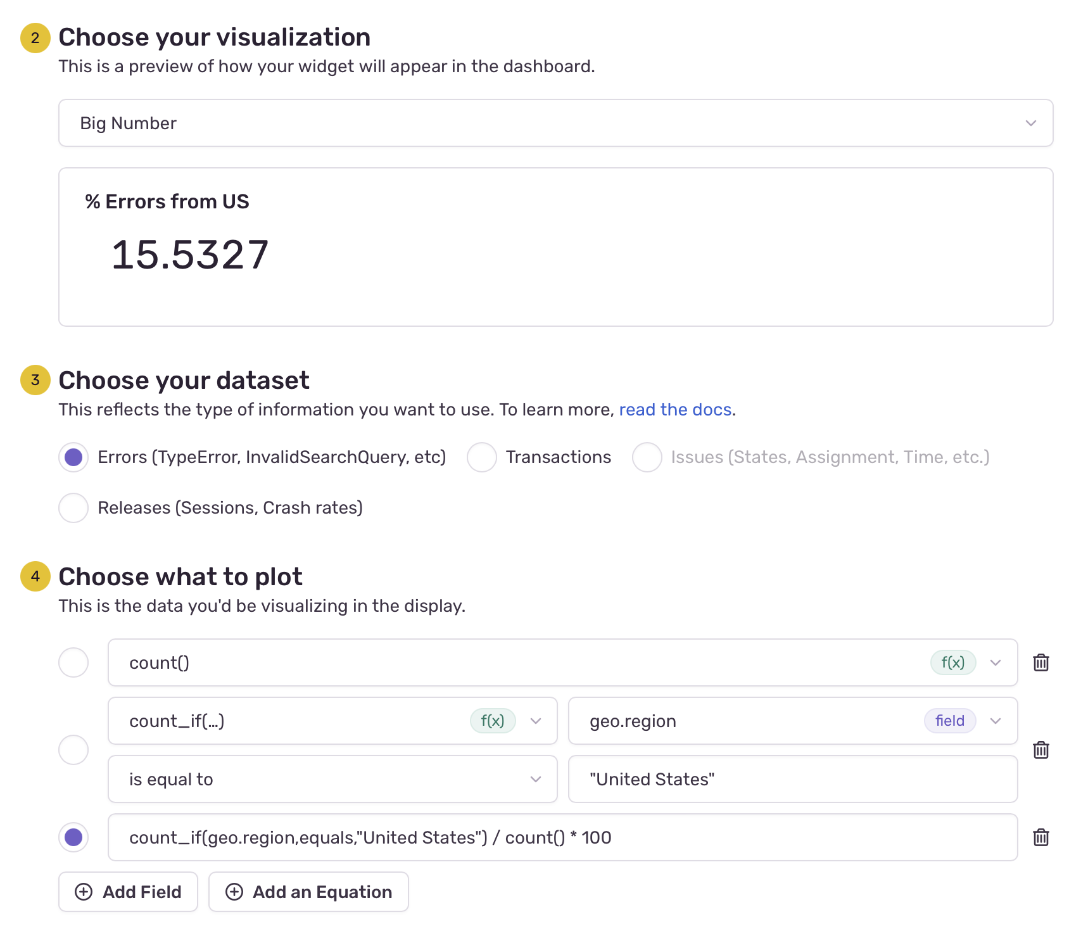The height and width of the screenshot is (931, 1088).
Task: Open the 'read the docs' link
Action: pyautogui.click(x=675, y=410)
